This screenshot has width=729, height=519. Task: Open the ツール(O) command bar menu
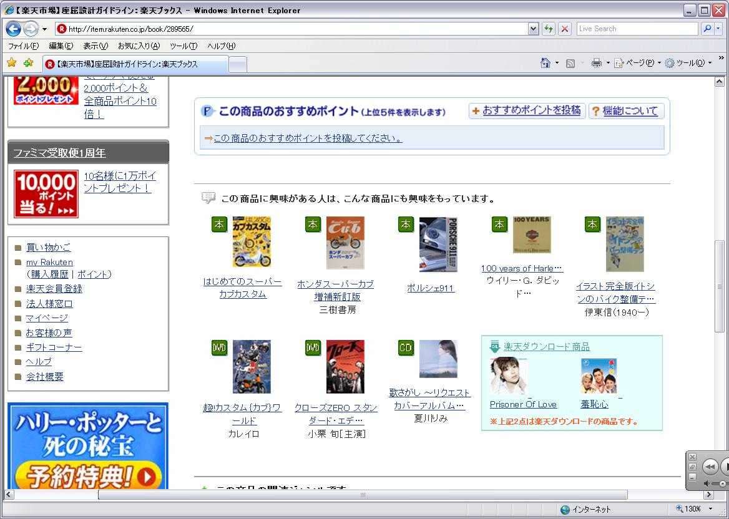pos(688,63)
